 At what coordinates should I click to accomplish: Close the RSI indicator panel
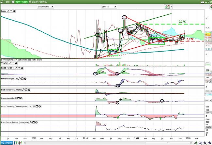[x=37, y=122]
